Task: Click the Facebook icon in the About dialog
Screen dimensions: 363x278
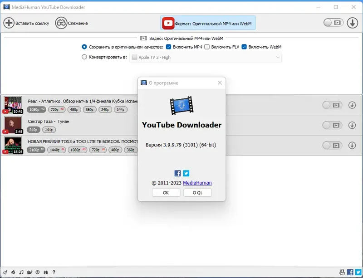Action: [177, 173]
